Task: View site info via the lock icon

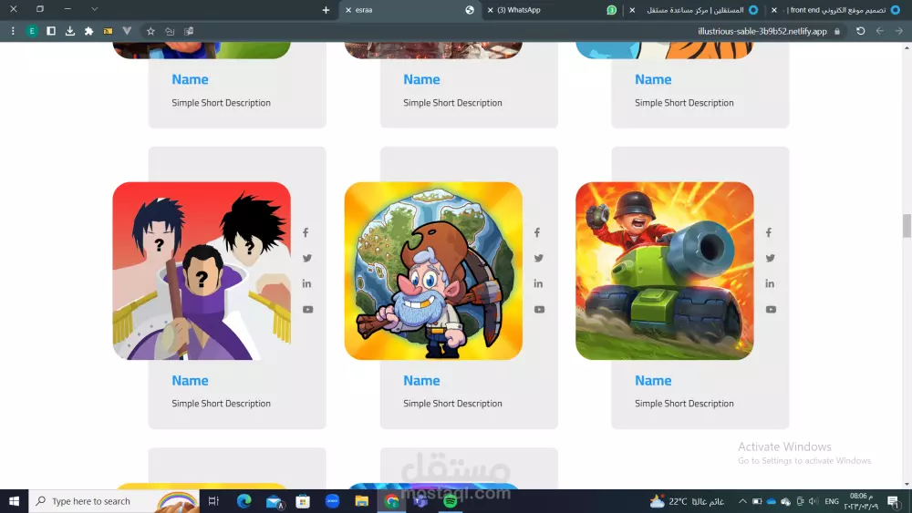Action: (x=837, y=31)
